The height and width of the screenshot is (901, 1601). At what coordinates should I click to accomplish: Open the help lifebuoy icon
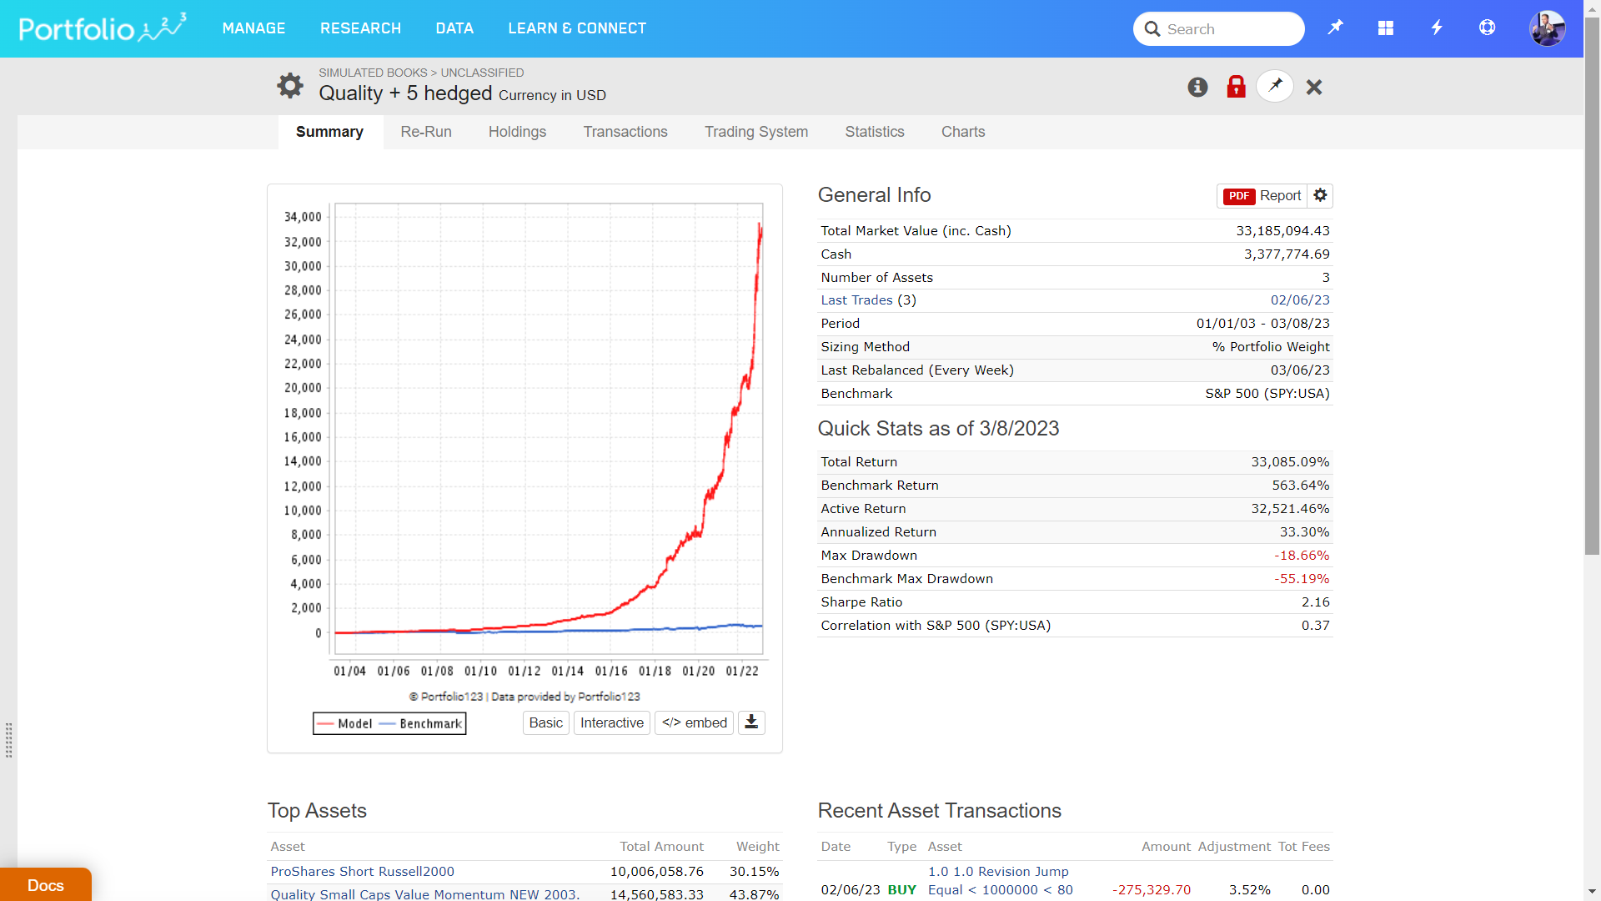pos(1487,28)
